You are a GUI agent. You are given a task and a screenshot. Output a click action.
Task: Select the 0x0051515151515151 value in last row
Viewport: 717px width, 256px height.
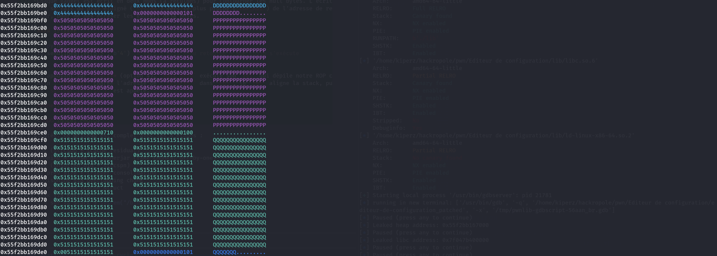point(83,252)
